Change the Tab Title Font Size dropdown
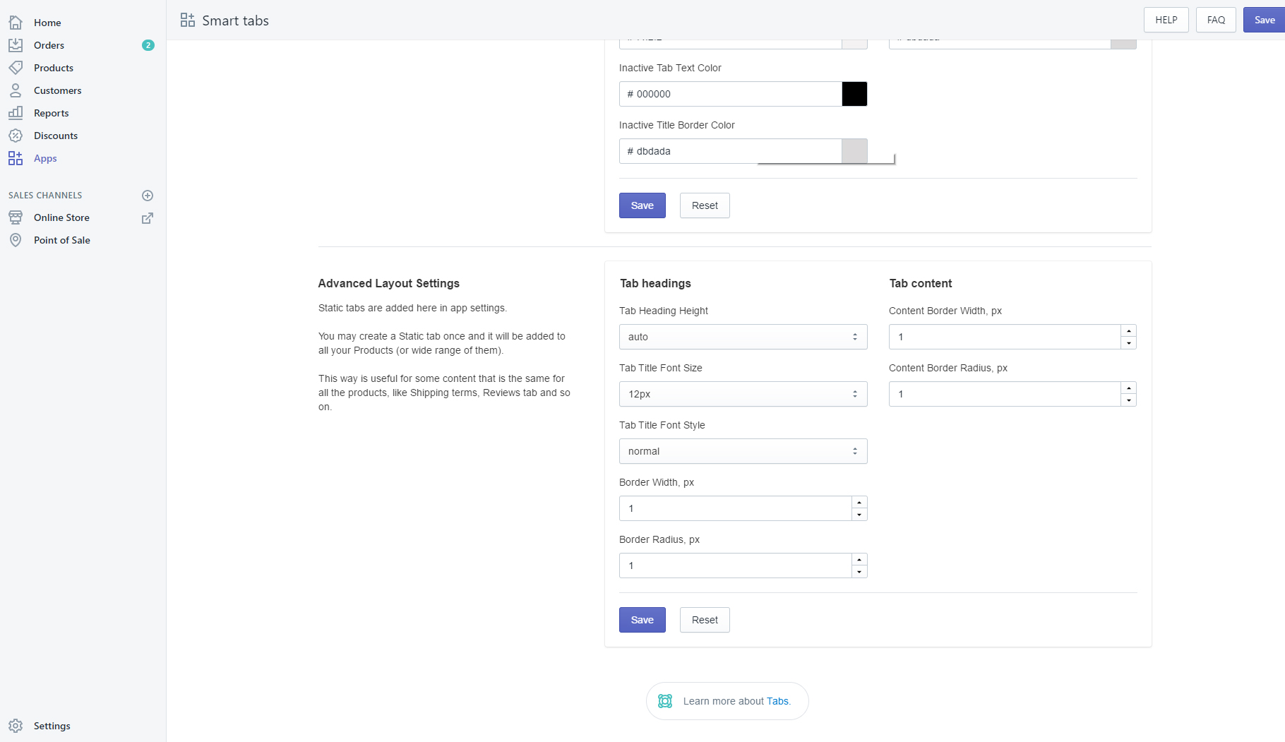The image size is (1285, 742). coord(742,394)
